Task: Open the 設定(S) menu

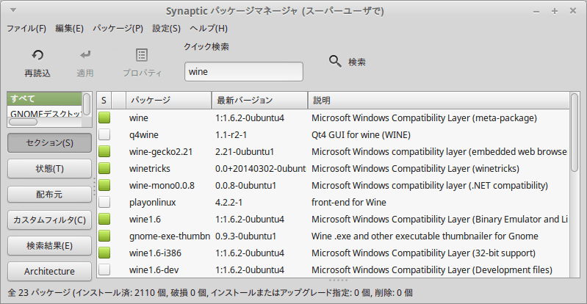Action: pos(166,29)
